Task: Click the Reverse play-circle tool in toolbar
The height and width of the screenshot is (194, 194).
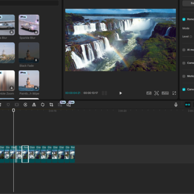Action: (x=25, y=105)
